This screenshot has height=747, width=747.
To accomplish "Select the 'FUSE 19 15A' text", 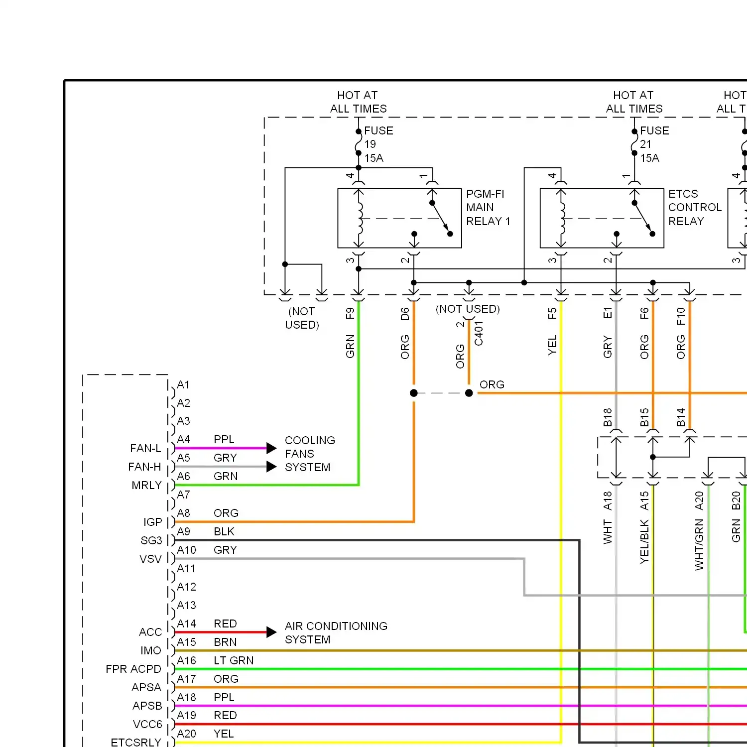I will pyautogui.click(x=378, y=144).
